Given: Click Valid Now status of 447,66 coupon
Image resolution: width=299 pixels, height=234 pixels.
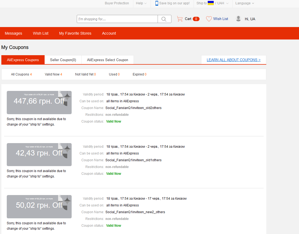Looking at the screenshot, I should 114,121.
